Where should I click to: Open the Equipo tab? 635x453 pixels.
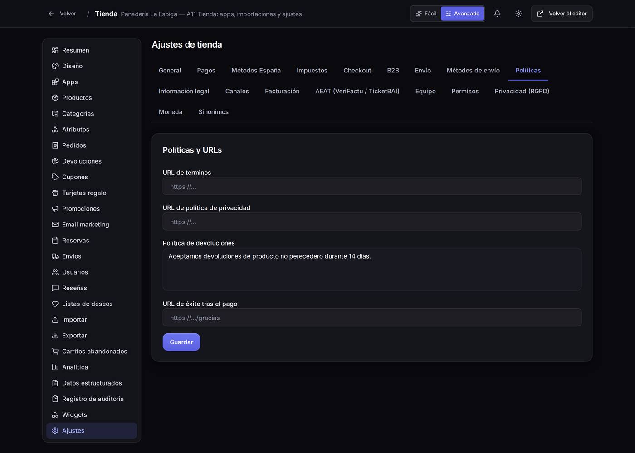pos(425,92)
